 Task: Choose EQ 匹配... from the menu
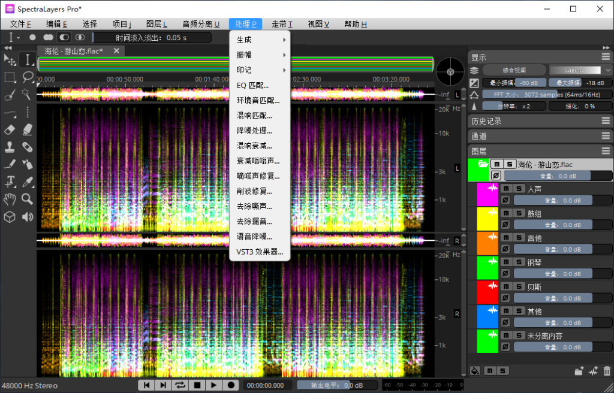pos(260,85)
